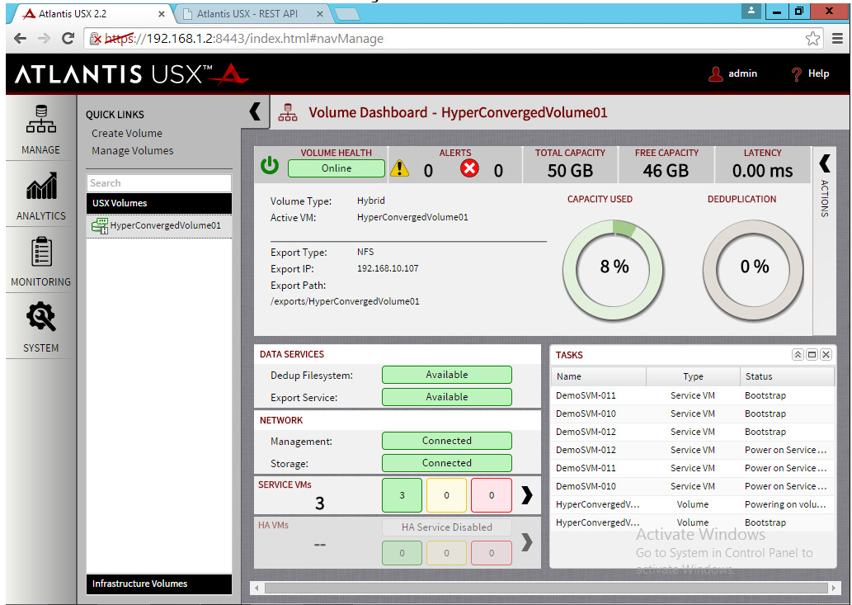Image resolution: width=852 pixels, height=605 pixels.
Task: Click the scrollbar right arrow
Action: click(x=834, y=588)
